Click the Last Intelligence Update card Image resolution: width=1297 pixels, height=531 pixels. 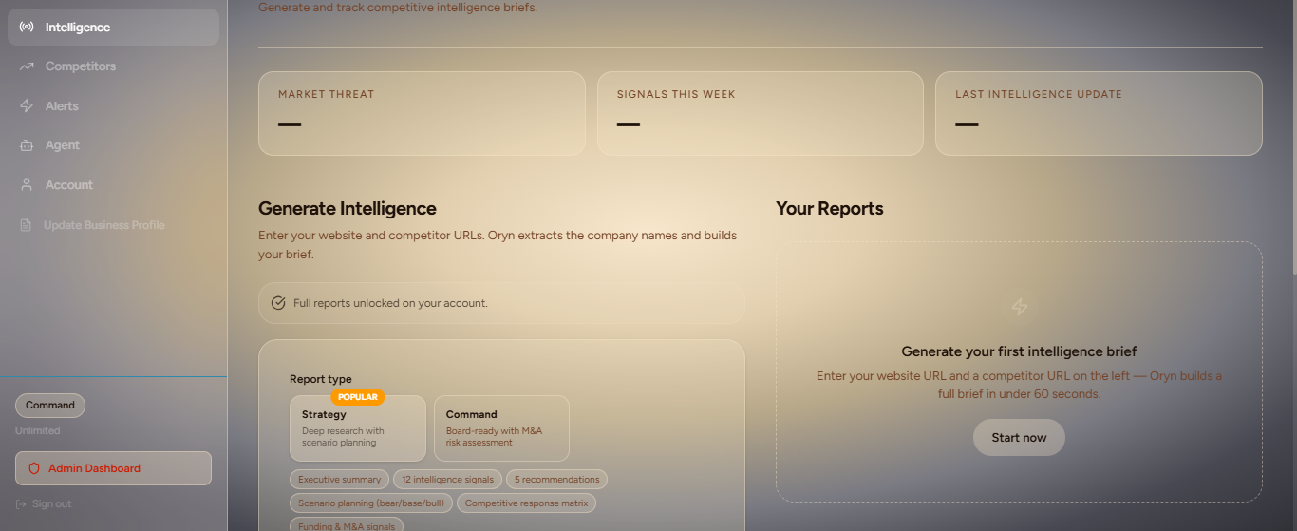(1099, 113)
